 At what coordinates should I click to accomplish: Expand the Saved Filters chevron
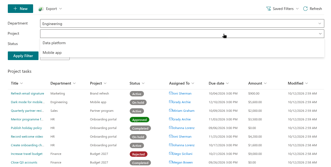[297, 9]
